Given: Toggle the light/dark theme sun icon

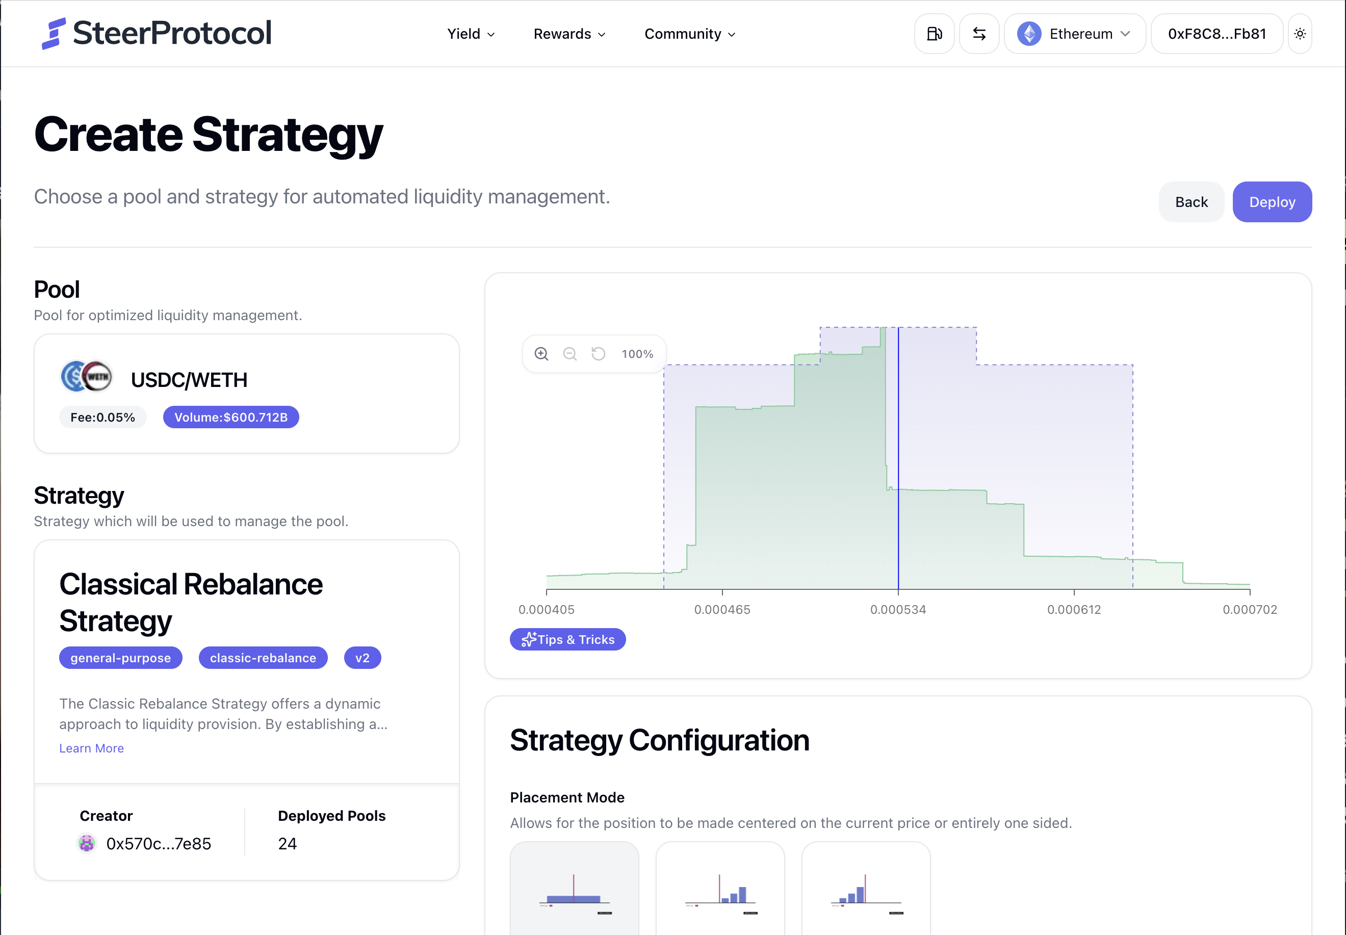Looking at the screenshot, I should [1300, 34].
